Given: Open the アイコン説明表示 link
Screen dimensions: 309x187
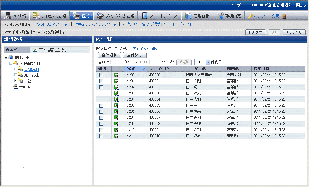Looking at the screenshot, I should [x=146, y=49].
